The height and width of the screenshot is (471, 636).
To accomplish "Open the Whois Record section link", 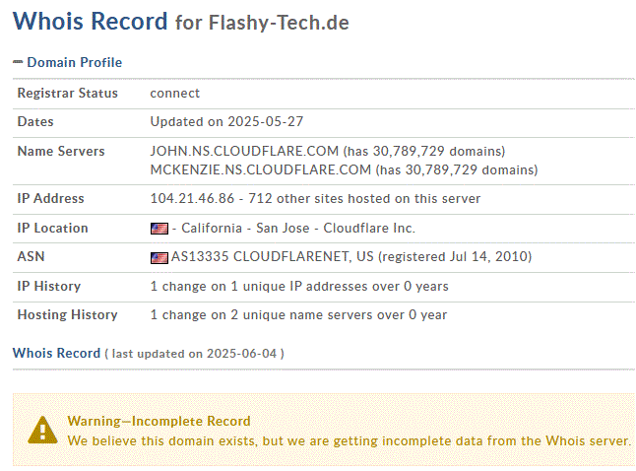I will pos(56,353).
